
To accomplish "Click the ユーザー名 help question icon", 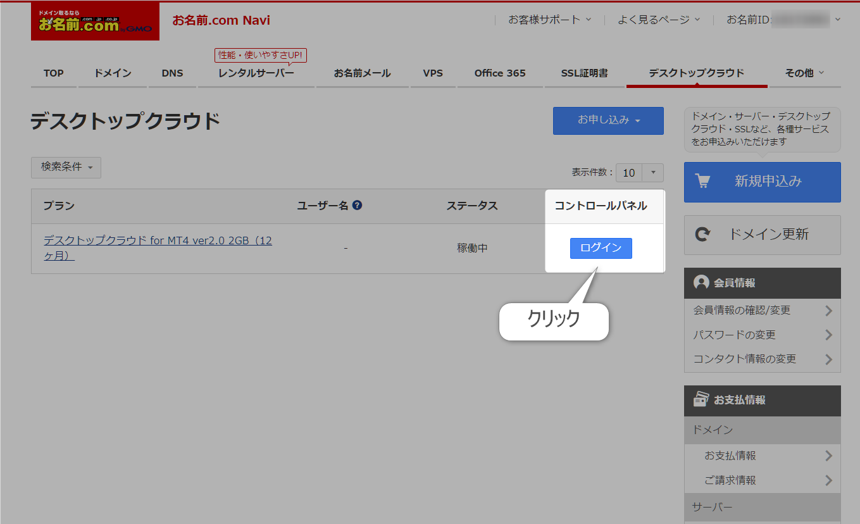I will tap(358, 205).
